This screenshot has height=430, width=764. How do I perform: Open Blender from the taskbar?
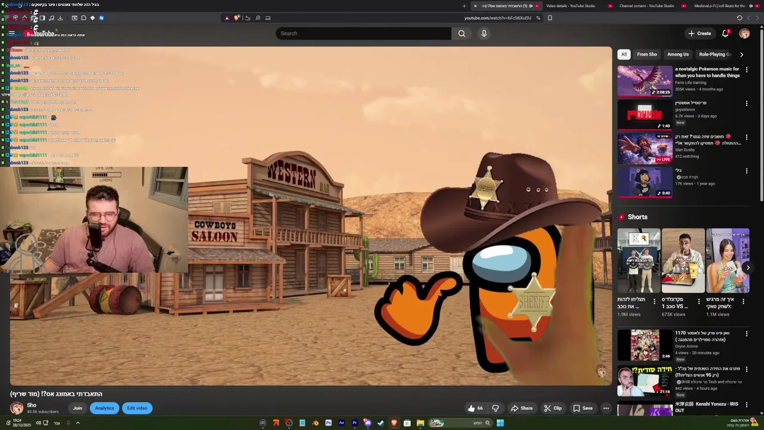click(315, 423)
